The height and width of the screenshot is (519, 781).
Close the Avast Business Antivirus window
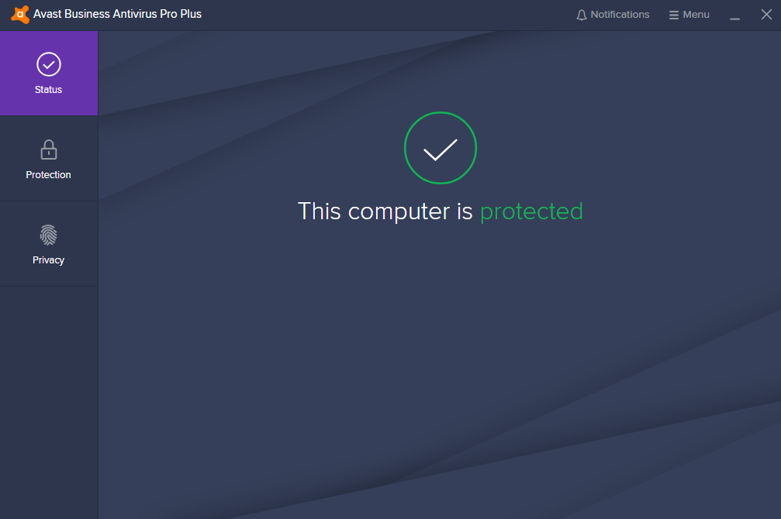pos(766,15)
